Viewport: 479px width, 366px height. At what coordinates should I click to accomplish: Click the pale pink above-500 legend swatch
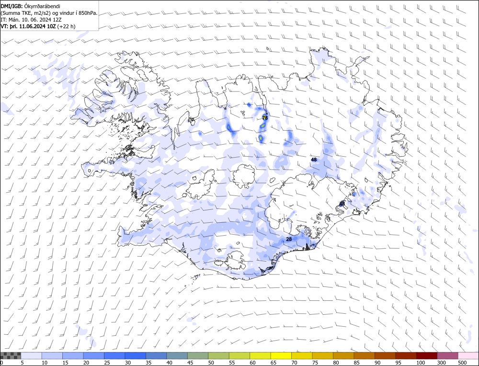click(468, 355)
